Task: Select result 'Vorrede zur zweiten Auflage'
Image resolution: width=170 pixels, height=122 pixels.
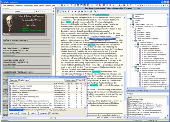Action: (46, 94)
